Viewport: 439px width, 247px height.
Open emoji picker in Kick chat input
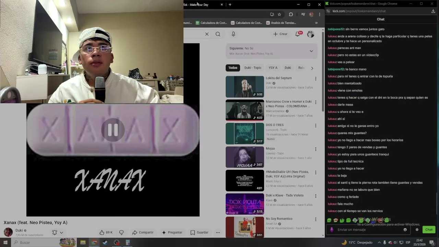[x=405, y=230]
